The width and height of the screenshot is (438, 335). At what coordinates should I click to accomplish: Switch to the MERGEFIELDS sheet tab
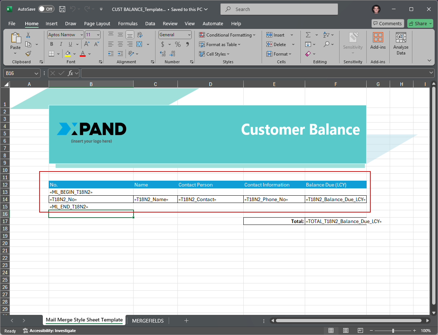(148, 320)
